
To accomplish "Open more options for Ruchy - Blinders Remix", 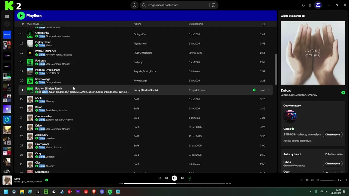I will click(269, 90).
